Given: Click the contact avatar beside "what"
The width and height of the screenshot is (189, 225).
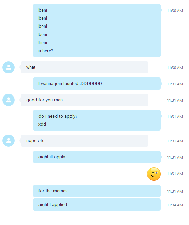Looking at the screenshot, I should [9, 67].
